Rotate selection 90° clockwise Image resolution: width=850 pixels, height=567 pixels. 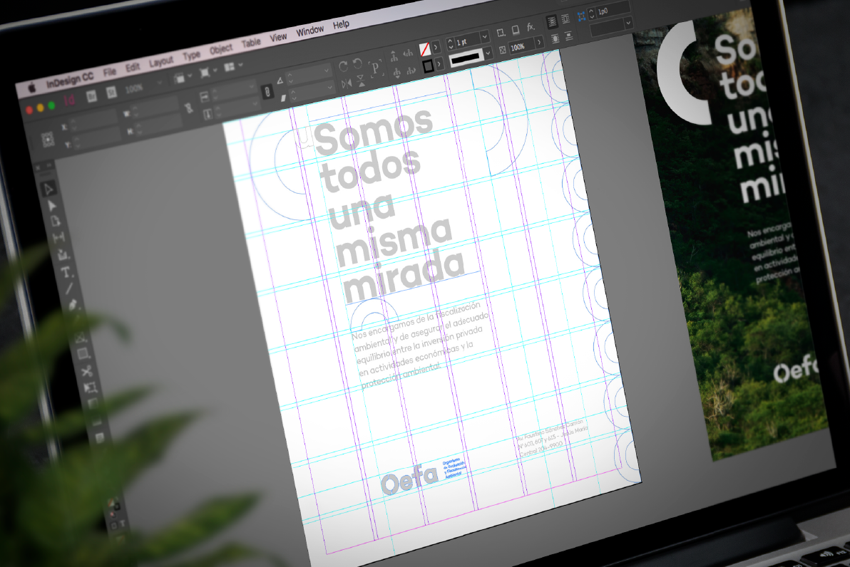click(x=342, y=66)
